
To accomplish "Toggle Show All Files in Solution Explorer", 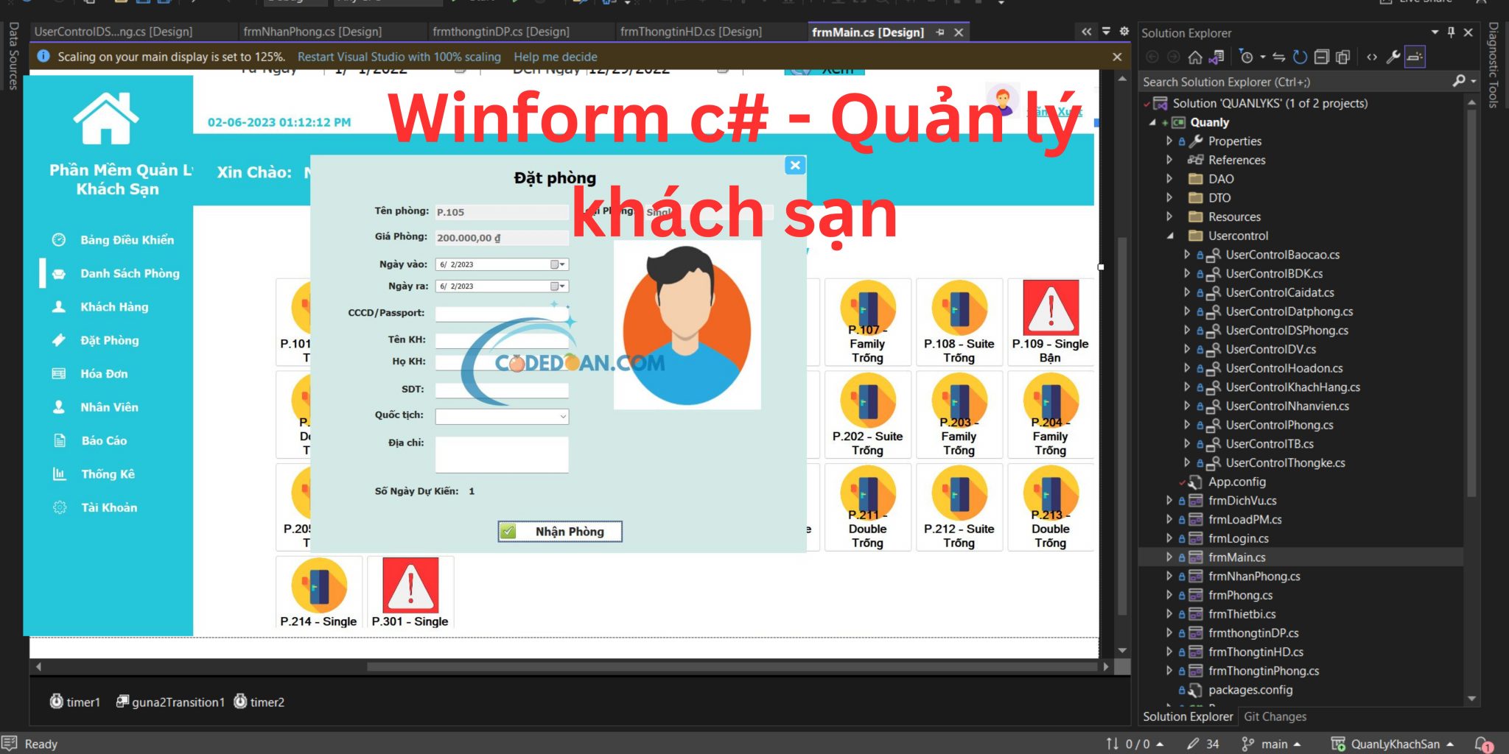I will click(x=1343, y=57).
